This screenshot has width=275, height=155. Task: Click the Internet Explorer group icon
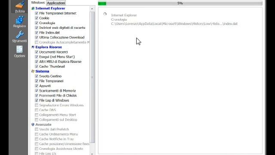(x=33, y=9)
